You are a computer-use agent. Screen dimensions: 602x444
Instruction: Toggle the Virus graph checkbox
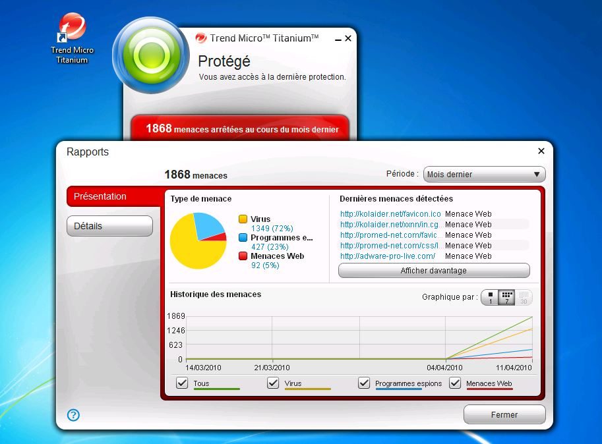click(x=273, y=383)
